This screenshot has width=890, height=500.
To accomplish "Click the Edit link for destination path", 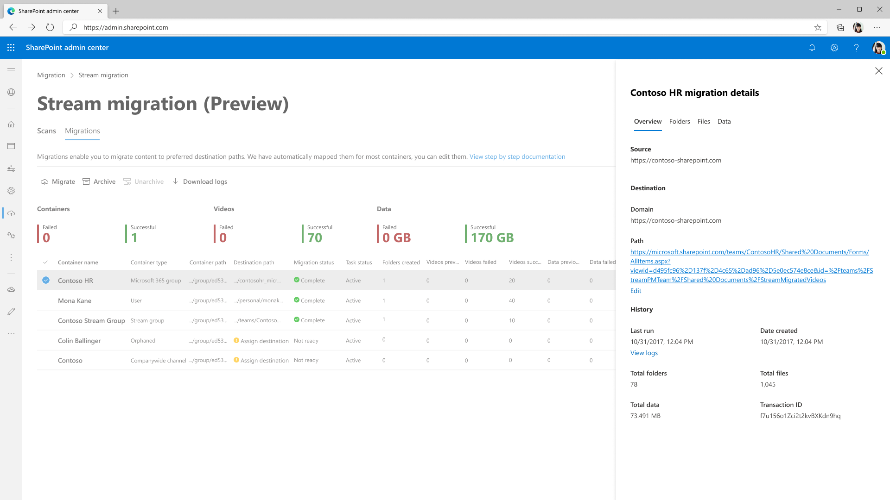I will 635,290.
